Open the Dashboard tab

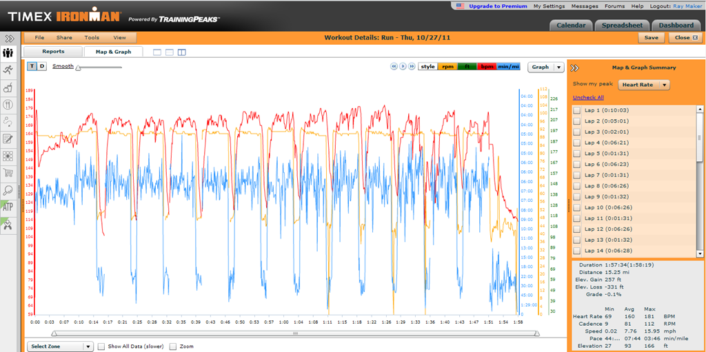click(x=676, y=25)
